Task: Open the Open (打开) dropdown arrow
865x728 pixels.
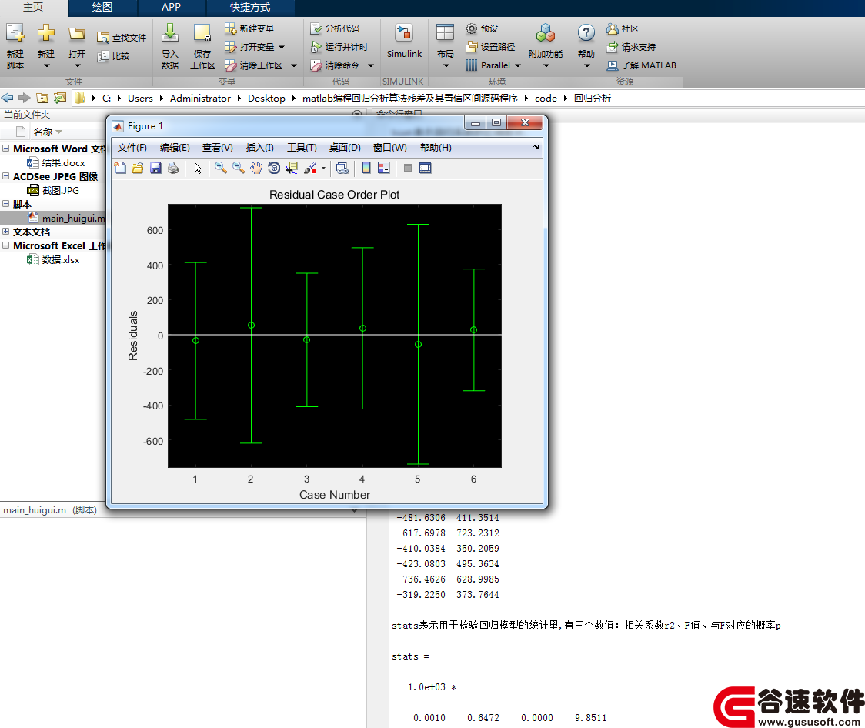Action: coord(77,65)
